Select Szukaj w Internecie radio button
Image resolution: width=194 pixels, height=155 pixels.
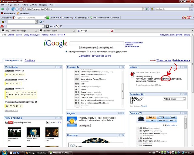point(66,51)
